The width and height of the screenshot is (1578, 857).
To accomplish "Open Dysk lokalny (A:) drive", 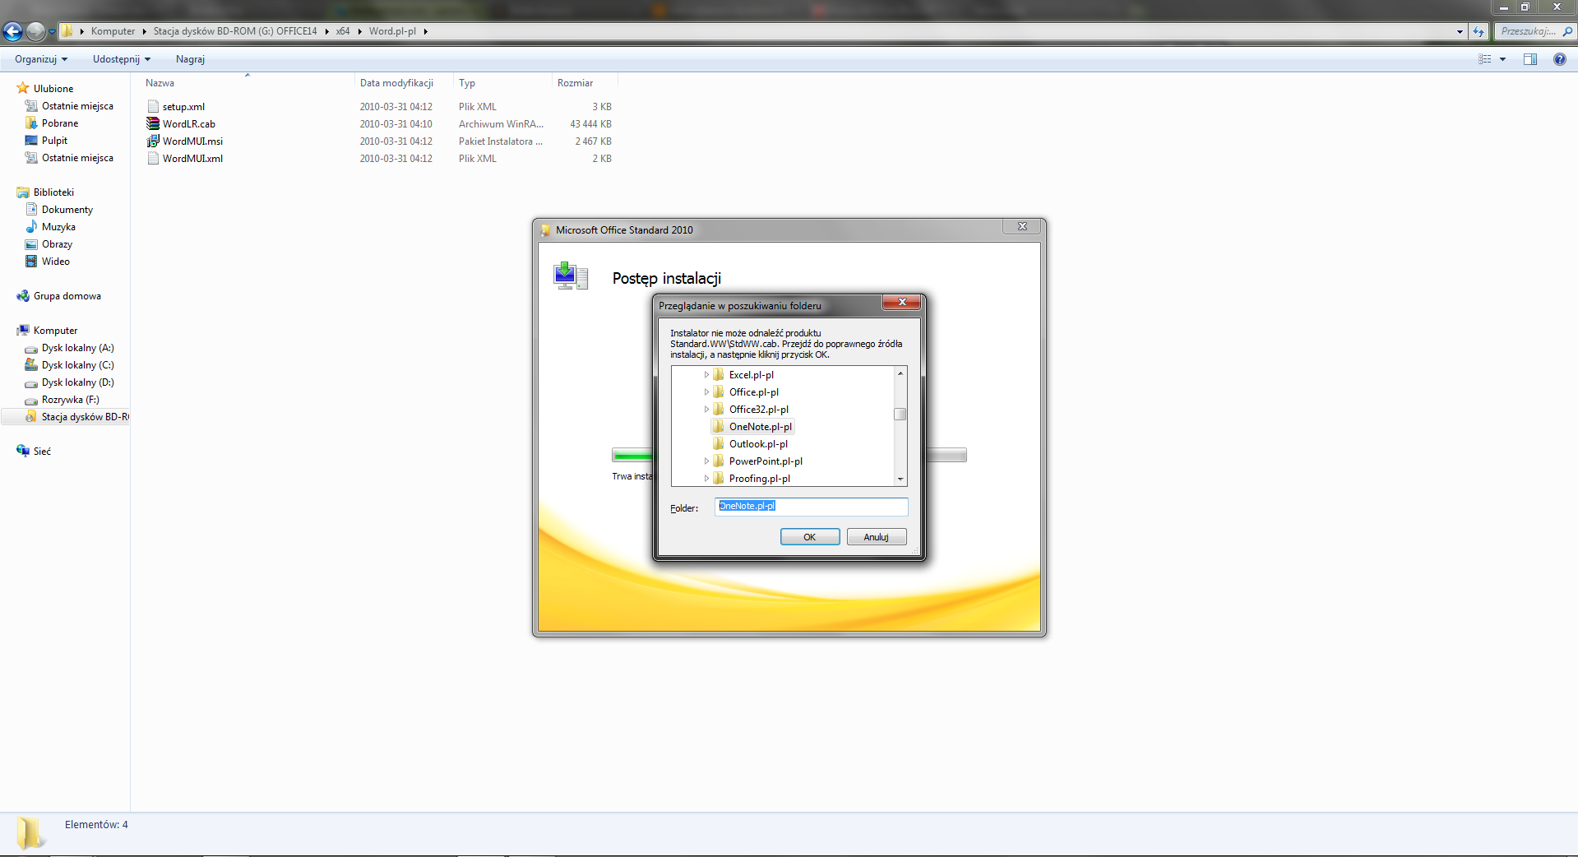I will point(77,348).
